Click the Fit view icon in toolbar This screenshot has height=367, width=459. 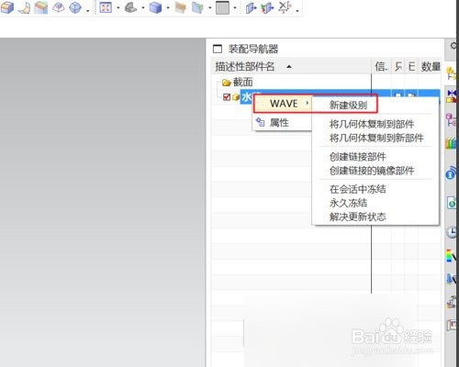pyautogui.click(x=106, y=7)
